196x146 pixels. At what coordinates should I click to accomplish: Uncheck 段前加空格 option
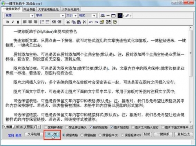click(91, 127)
